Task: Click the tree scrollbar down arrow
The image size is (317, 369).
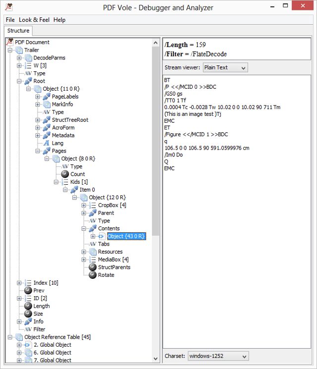Action: [x=156, y=359]
